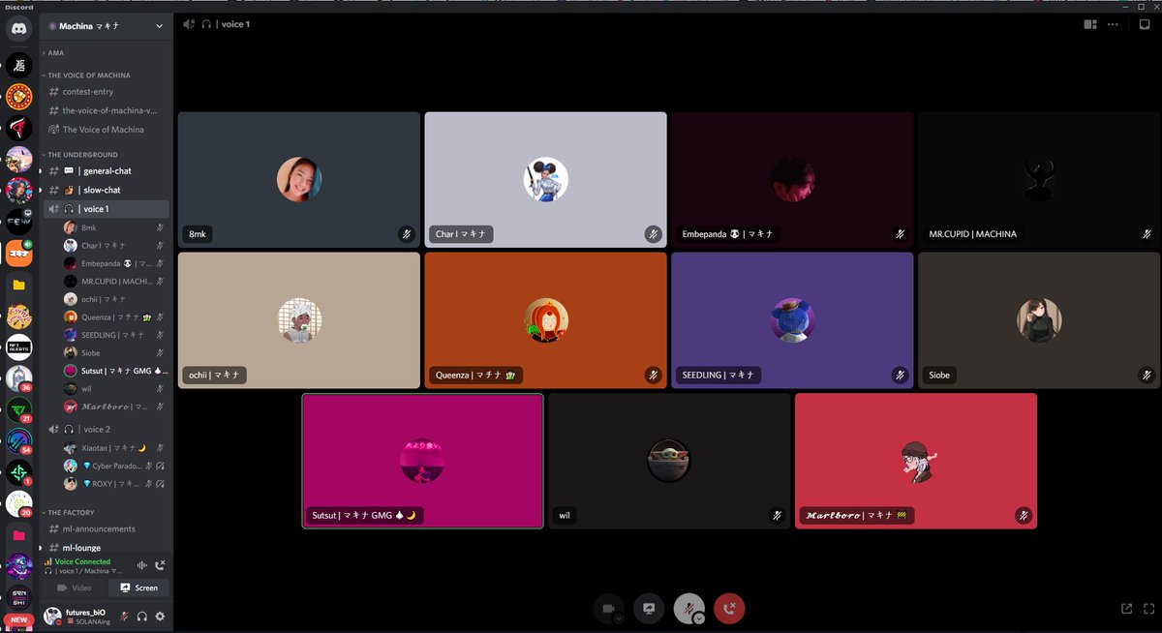
Task: Open the green server with 21 badge
Action: (18, 410)
